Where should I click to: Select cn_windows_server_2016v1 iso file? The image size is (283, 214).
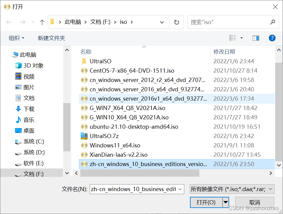pos(177,99)
